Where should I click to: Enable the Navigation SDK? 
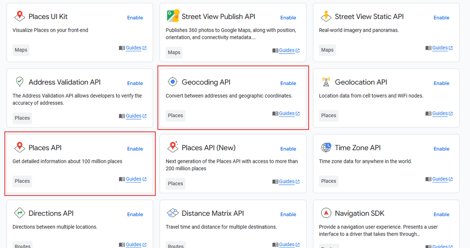(x=441, y=214)
